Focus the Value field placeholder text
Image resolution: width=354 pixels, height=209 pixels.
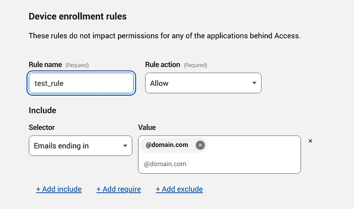(165, 164)
